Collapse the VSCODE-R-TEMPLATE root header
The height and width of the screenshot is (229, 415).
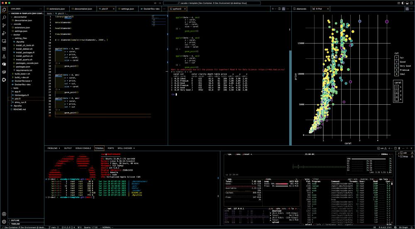(27, 13)
